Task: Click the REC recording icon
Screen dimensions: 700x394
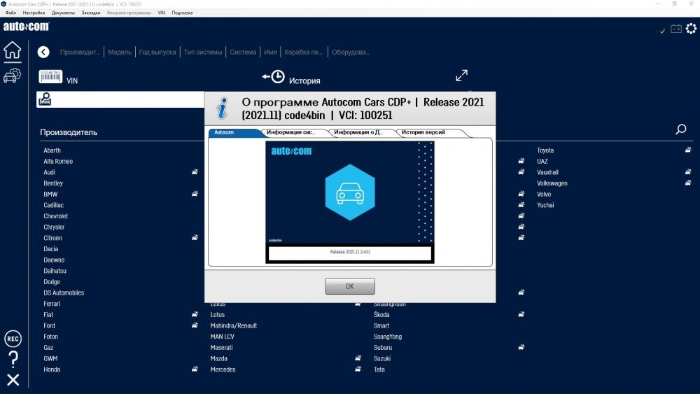Action: pos(13,339)
